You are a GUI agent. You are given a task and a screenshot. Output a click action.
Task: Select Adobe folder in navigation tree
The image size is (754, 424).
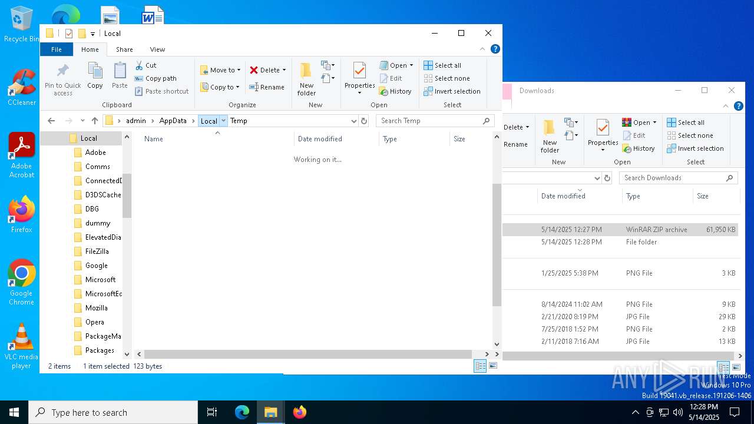tap(95, 153)
